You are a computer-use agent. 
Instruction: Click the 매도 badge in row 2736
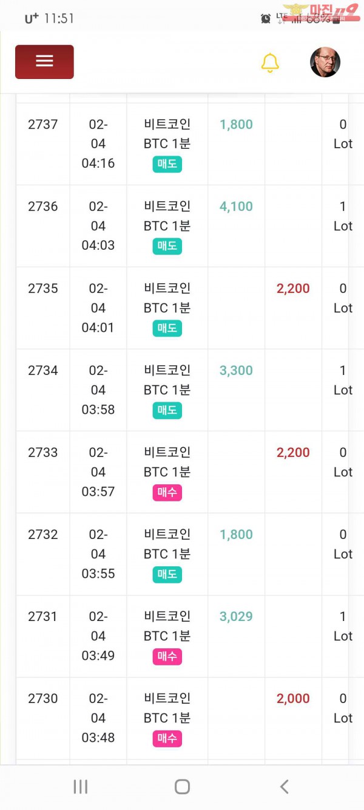pos(167,246)
